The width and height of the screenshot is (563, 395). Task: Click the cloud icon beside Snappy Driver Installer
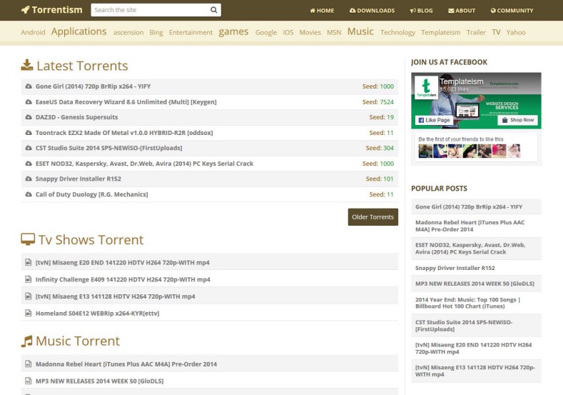[x=29, y=179]
